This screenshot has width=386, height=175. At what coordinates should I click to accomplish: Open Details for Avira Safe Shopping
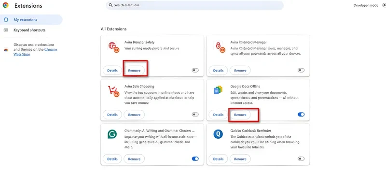[x=112, y=115]
